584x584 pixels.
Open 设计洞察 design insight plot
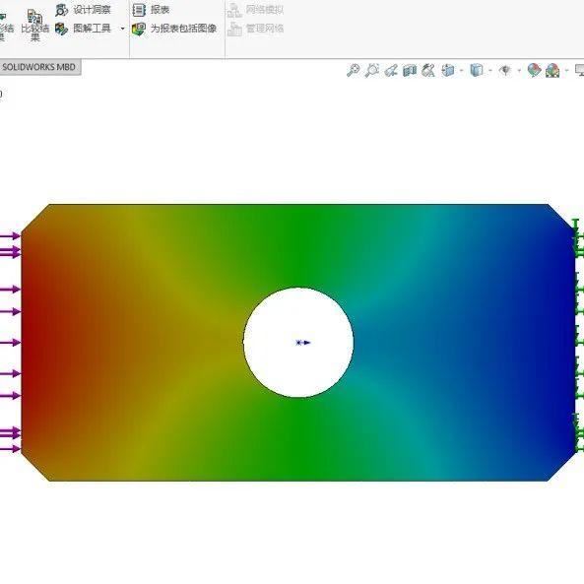coord(83,10)
